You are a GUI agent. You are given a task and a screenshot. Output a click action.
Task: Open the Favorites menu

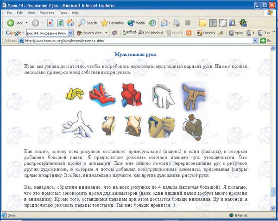point(47,13)
